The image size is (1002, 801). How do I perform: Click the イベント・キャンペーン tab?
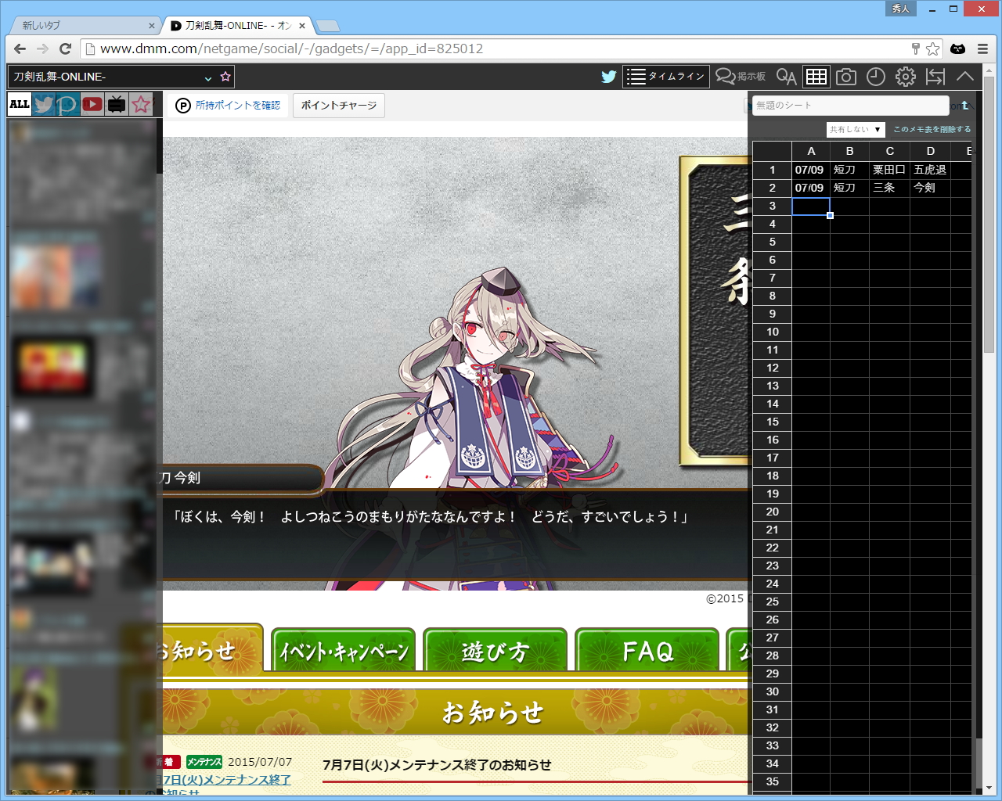coord(344,651)
